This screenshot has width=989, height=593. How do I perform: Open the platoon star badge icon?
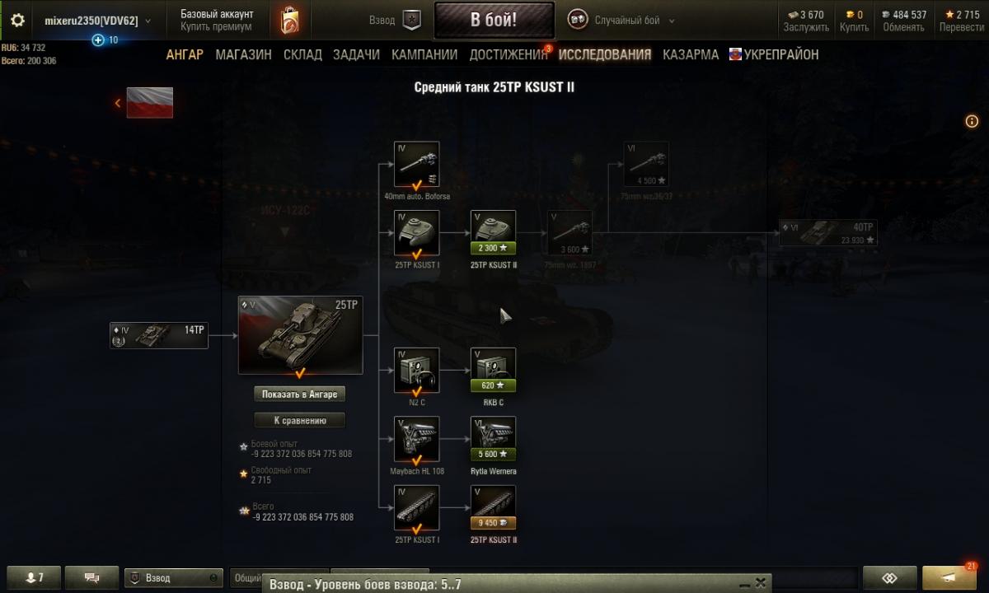tap(412, 21)
